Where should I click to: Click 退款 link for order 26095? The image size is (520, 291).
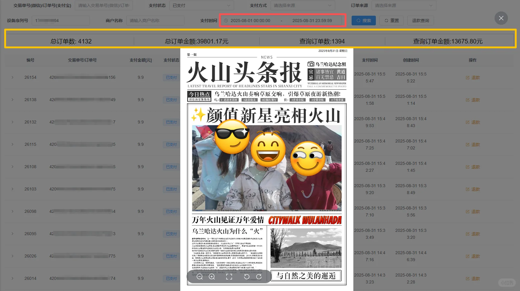pos(475,234)
